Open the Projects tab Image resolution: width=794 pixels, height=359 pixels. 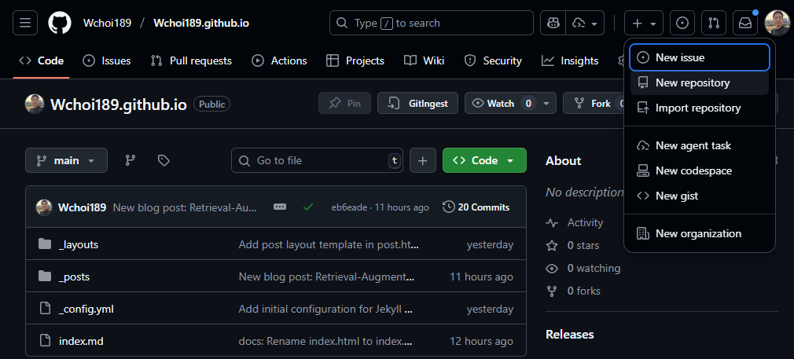355,60
